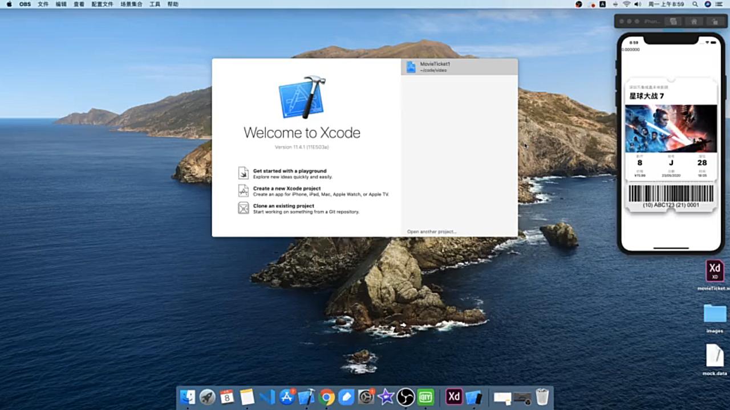Open the 编辑 menu

tap(61, 4)
